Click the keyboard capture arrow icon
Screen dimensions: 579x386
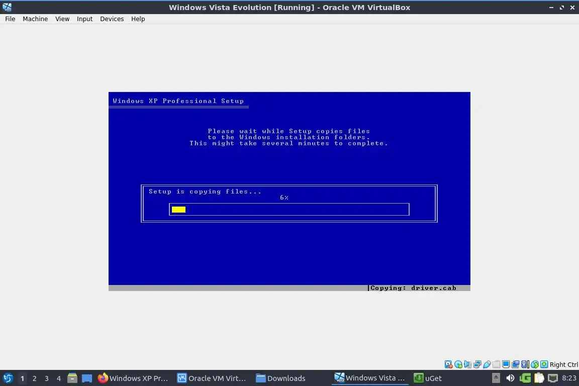click(544, 364)
